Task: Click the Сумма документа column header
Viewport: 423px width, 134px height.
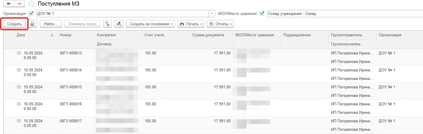Action: 208,35
